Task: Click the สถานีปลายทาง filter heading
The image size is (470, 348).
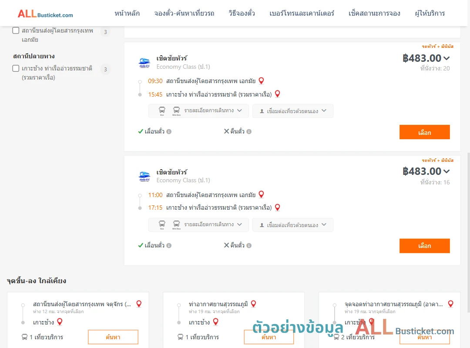Action: point(34,57)
